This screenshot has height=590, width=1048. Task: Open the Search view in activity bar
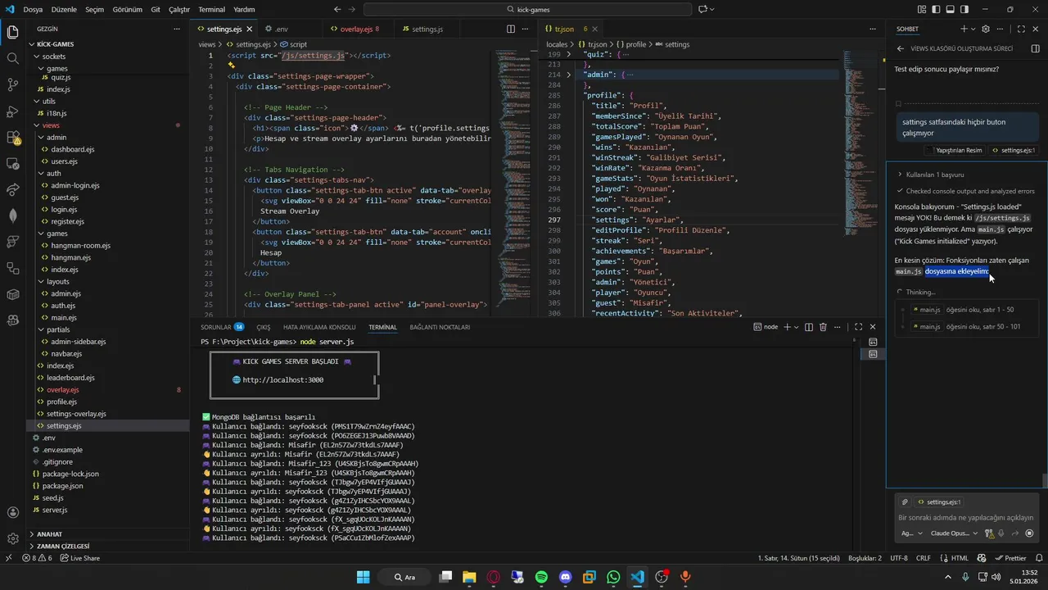coord(12,59)
